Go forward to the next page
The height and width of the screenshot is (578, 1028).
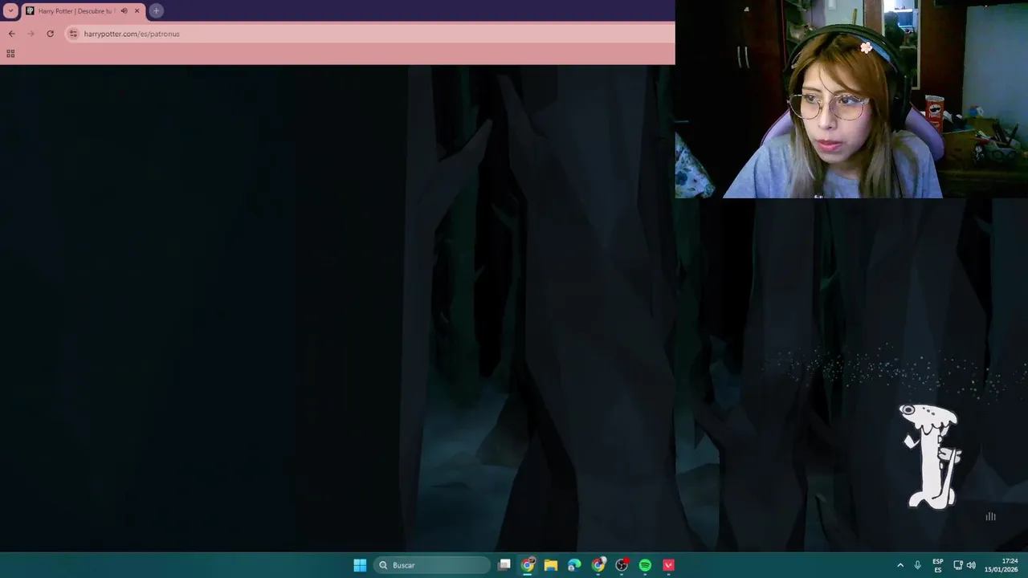pos(31,34)
